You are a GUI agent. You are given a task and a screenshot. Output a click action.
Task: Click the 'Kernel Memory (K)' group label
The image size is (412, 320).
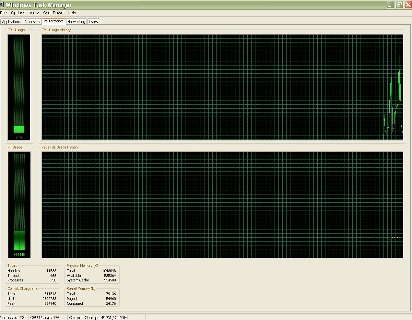81,289
